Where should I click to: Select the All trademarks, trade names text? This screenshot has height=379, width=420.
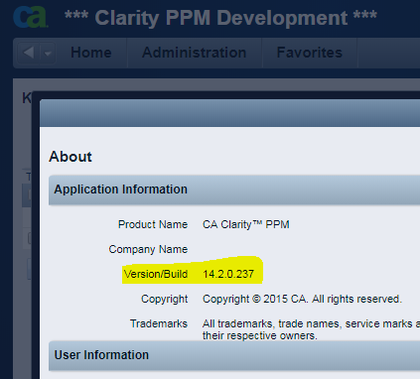(x=311, y=329)
